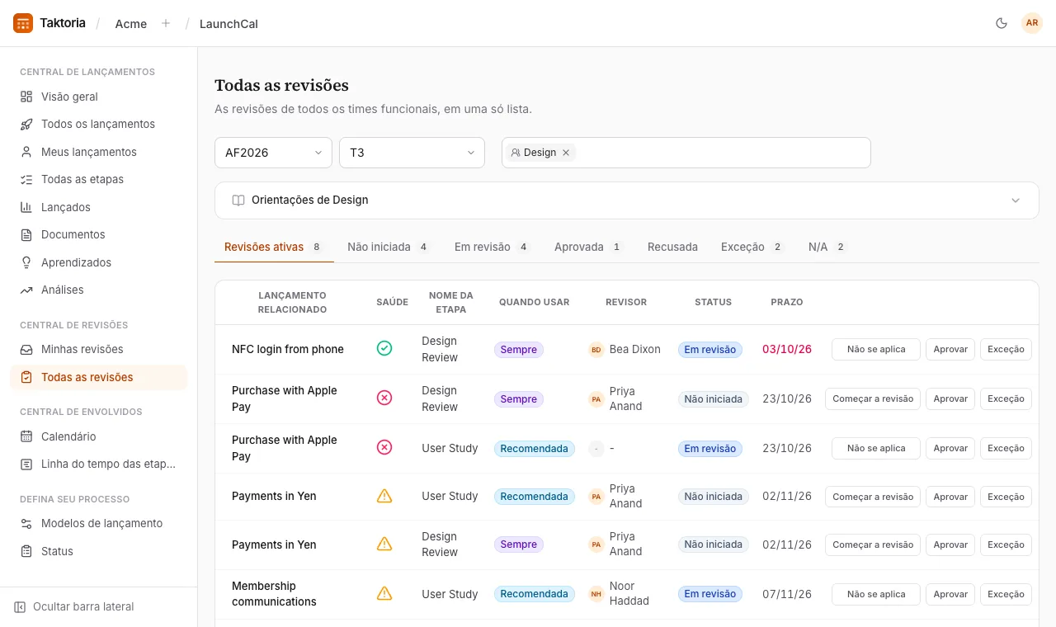Viewport: 1056px width, 627px height.
Task: Click the red 03/10/26 due date
Action: (787, 349)
